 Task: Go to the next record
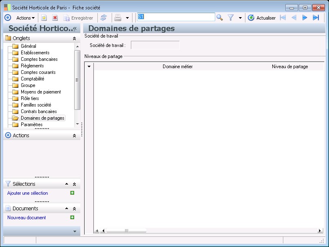point(305,18)
